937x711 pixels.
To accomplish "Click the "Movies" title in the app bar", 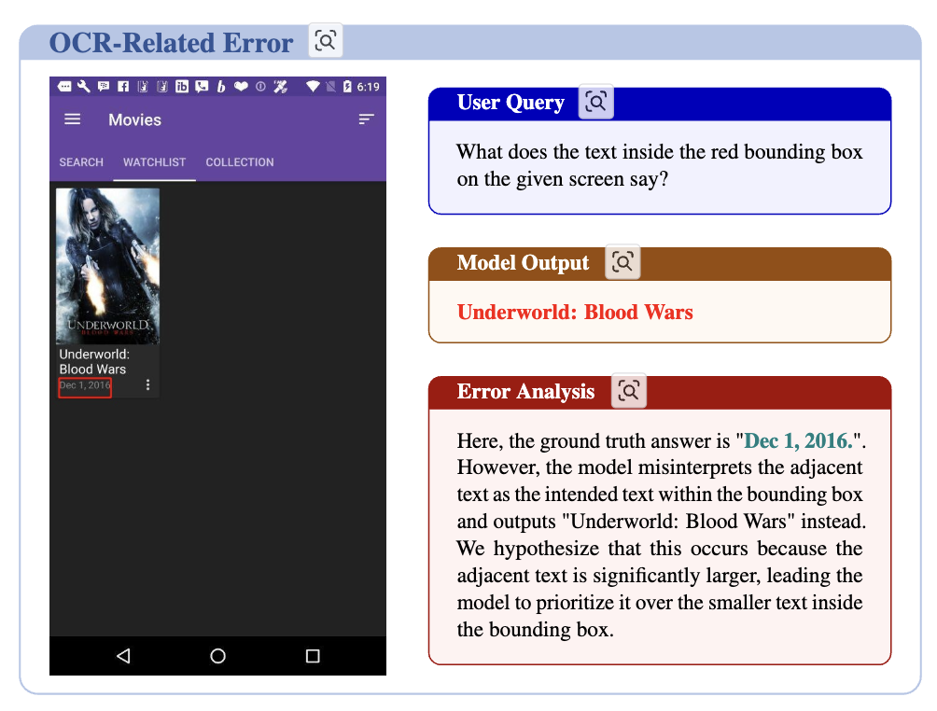I will [x=135, y=120].
